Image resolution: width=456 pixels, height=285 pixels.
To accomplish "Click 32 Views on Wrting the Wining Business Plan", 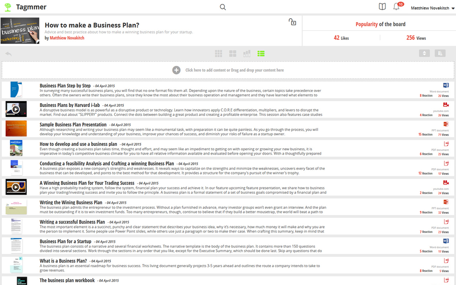I will point(444,212).
